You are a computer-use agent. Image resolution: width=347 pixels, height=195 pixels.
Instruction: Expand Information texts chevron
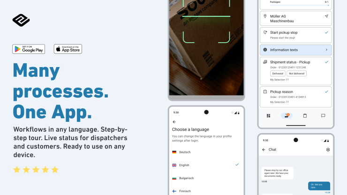pos(326,50)
